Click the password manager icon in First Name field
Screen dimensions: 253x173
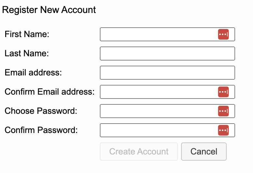click(223, 34)
